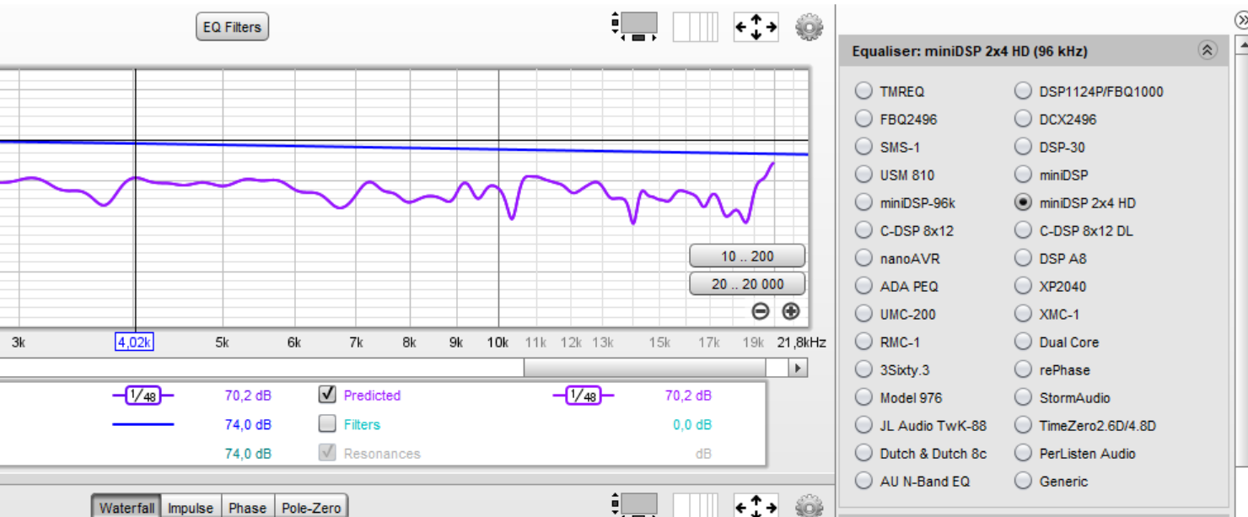This screenshot has height=517, width=1248.
Task: Click the Filters 0,0 dB value
Action: click(692, 424)
